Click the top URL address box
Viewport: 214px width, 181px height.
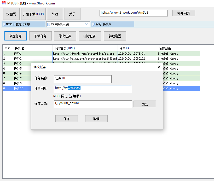[x=134, y=13]
